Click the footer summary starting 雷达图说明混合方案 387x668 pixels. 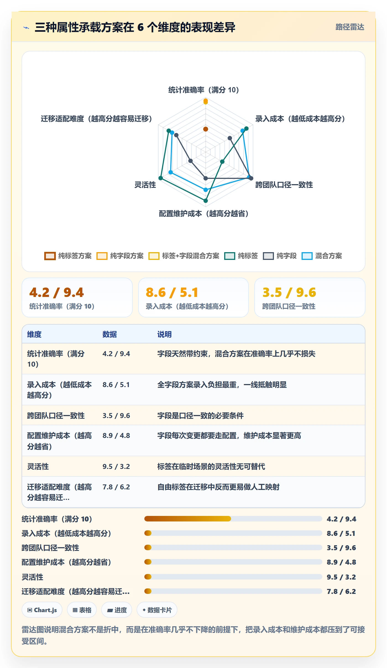coord(193,635)
